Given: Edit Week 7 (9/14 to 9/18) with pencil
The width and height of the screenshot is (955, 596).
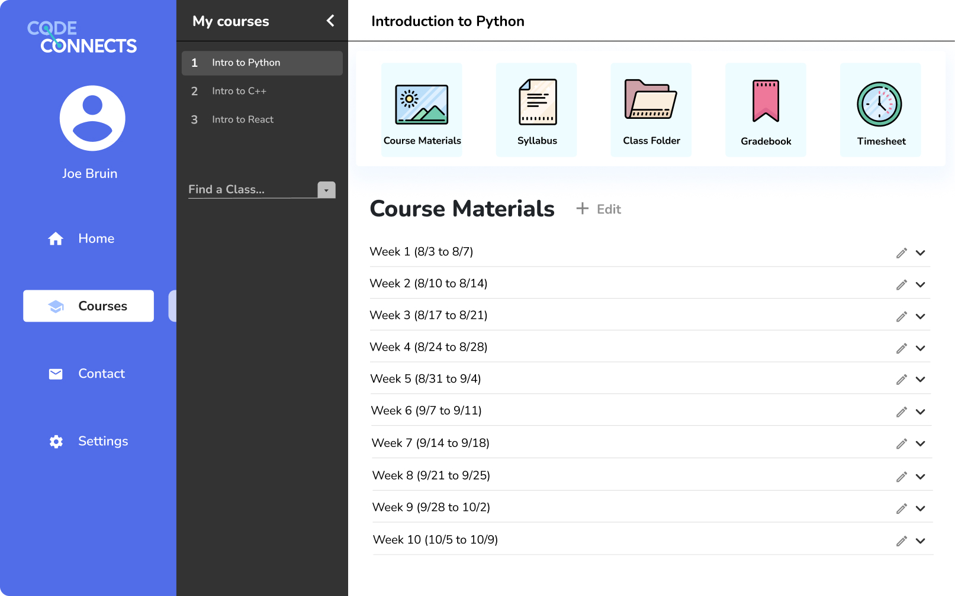Looking at the screenshot, I should 902,444.
